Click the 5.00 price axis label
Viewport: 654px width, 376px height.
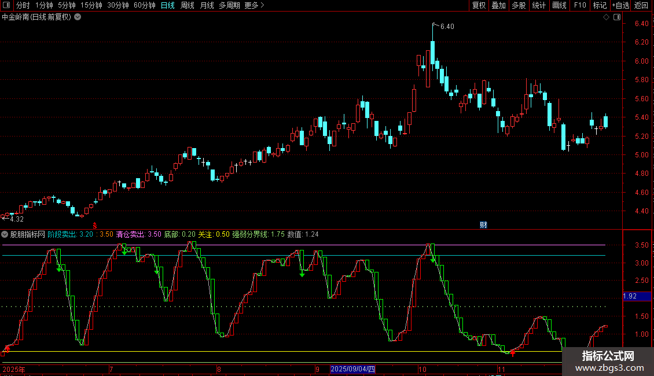click(641, 154)
